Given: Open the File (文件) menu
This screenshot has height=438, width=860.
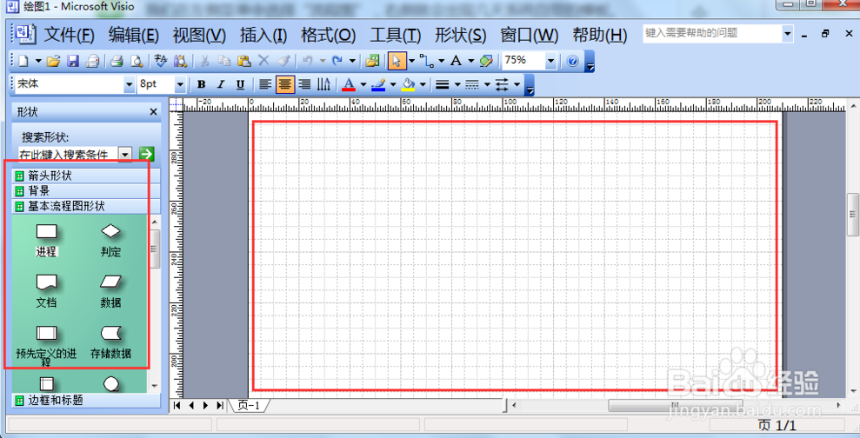Looking at the screenshot, I should pos(70,36).
